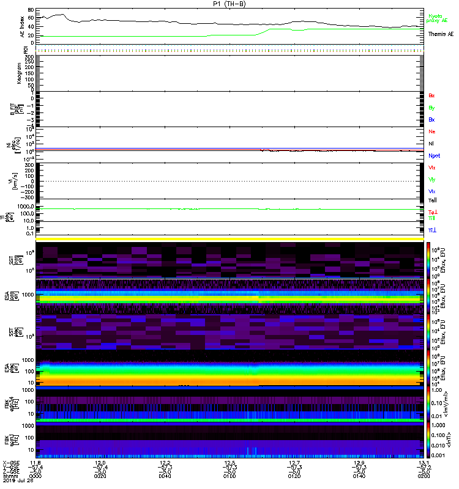Click the AE Index axis label

point(22,27)
